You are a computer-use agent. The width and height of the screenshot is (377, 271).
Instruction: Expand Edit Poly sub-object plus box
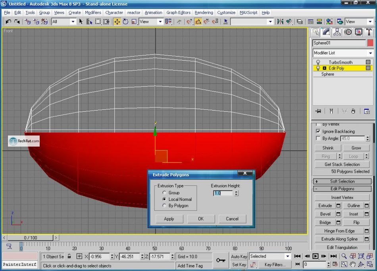[324, 68]
